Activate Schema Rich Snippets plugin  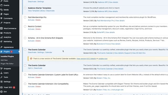[x=31, y=41]
